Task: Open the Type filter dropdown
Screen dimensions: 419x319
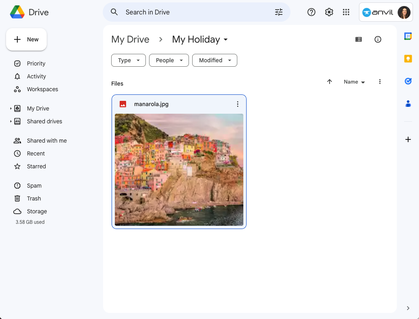Action: pyautogui.click(x=128, y=60)
